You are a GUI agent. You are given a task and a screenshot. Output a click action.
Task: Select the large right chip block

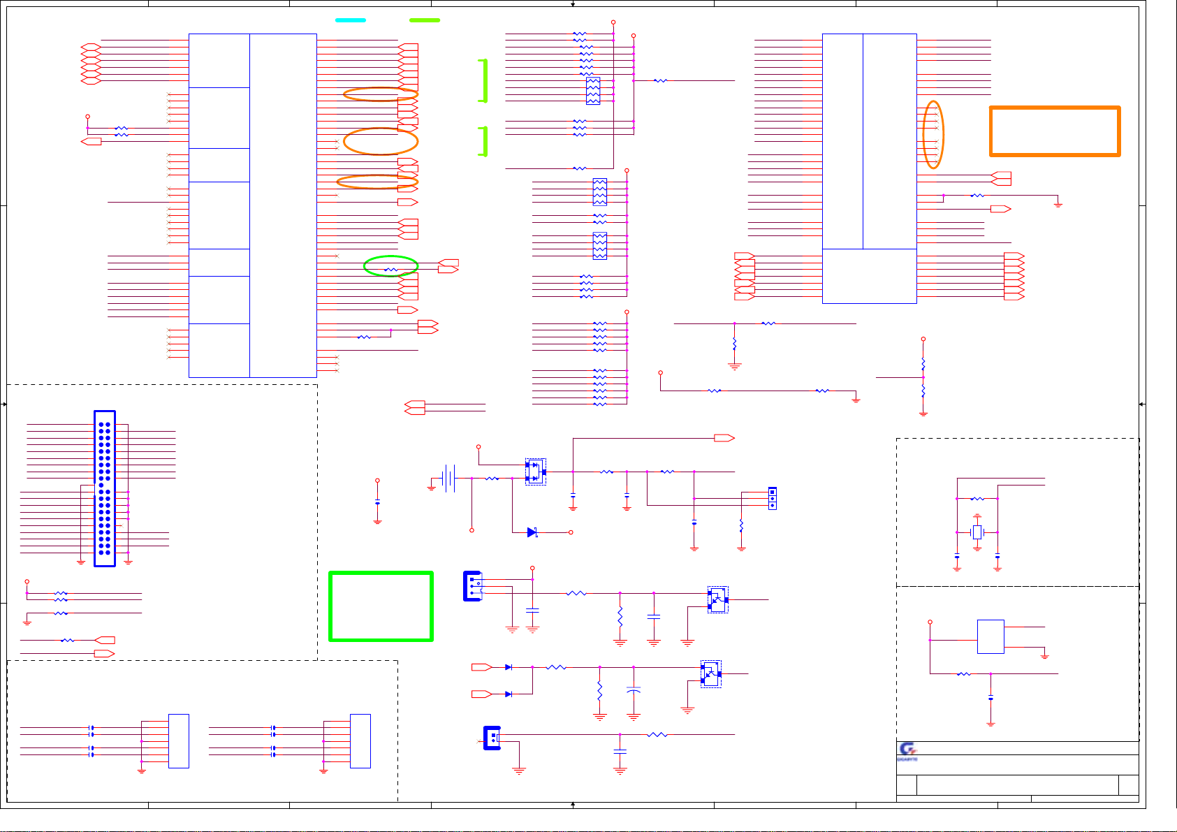(870, 168)
